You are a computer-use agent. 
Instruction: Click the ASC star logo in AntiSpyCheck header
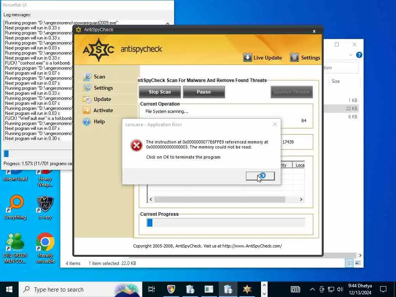click(x=99, y=50)
